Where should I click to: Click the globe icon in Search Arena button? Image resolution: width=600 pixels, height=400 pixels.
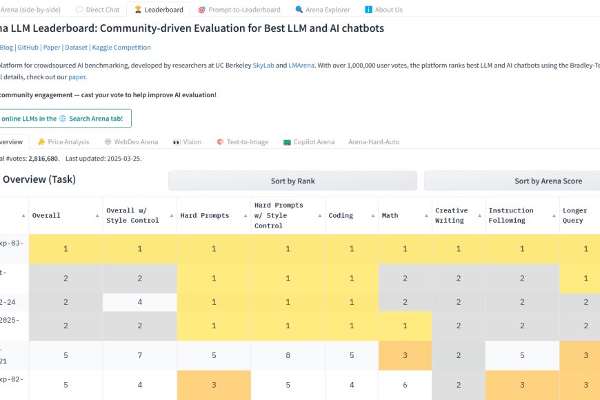coord(63,119)
